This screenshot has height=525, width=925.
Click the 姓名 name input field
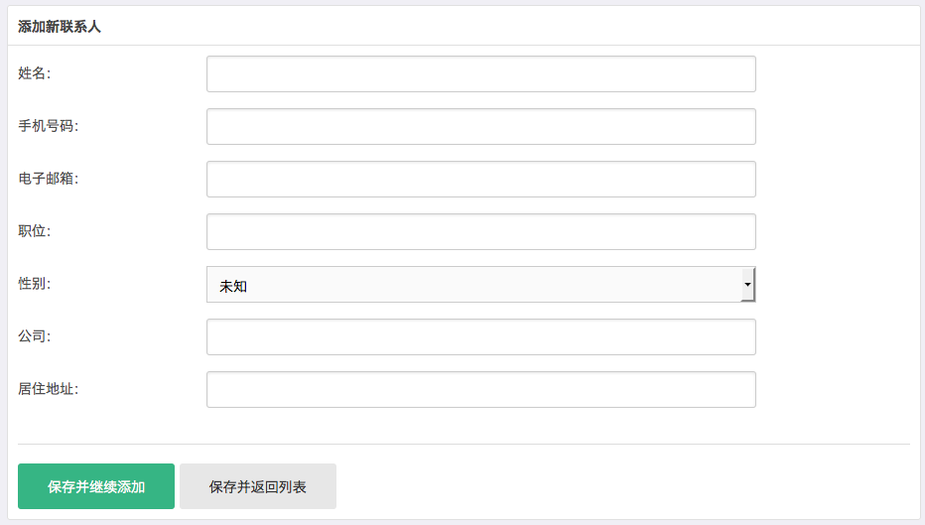[x=480, y=74]
